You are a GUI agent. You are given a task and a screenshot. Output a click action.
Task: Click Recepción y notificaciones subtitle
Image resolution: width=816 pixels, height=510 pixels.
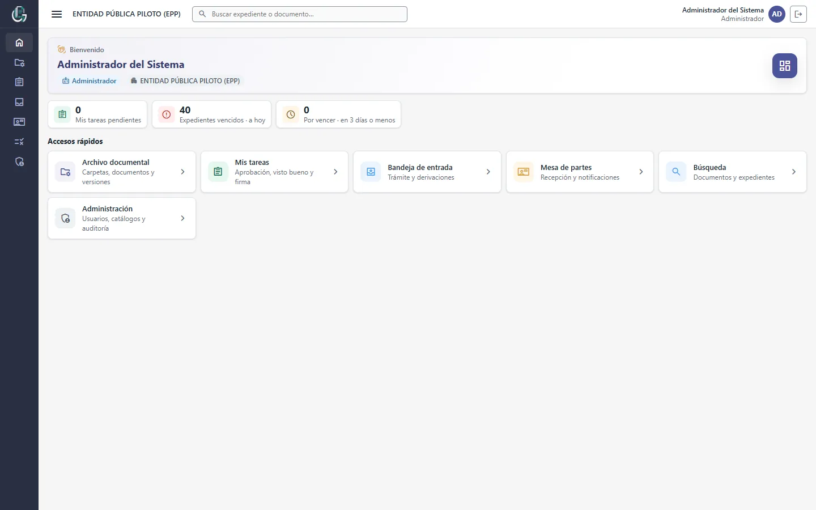(580, 177)
